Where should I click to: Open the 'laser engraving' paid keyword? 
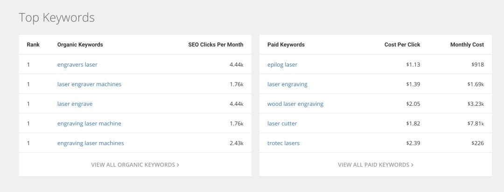287,84
